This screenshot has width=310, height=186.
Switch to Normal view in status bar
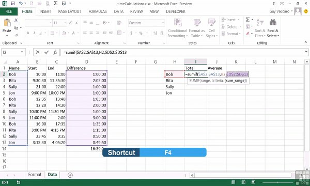[x=234, y=182]
